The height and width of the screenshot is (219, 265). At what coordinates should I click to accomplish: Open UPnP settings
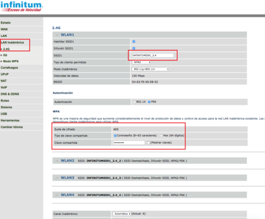(x=5, y=74)
